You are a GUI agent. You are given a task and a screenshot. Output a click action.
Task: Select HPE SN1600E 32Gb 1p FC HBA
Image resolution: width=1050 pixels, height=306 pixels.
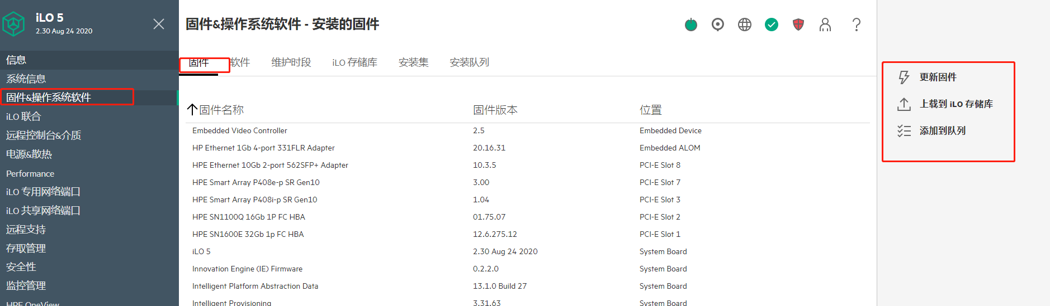248,234
